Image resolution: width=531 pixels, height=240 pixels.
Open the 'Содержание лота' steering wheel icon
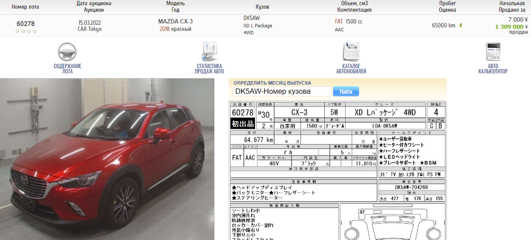(x=67, y=52)
